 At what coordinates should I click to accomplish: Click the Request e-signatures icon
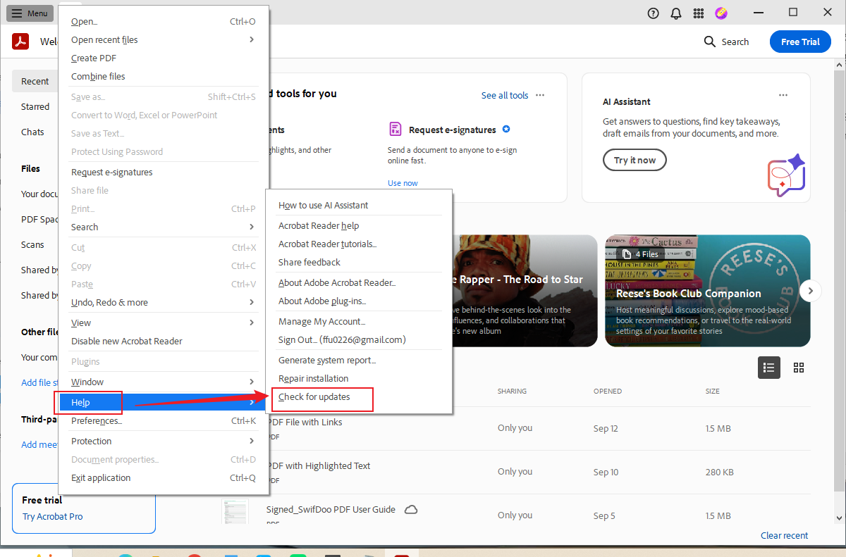pos(396,129)
